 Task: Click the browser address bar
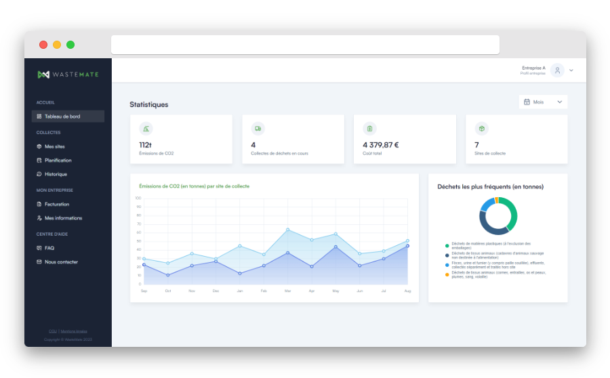(305, 45)
